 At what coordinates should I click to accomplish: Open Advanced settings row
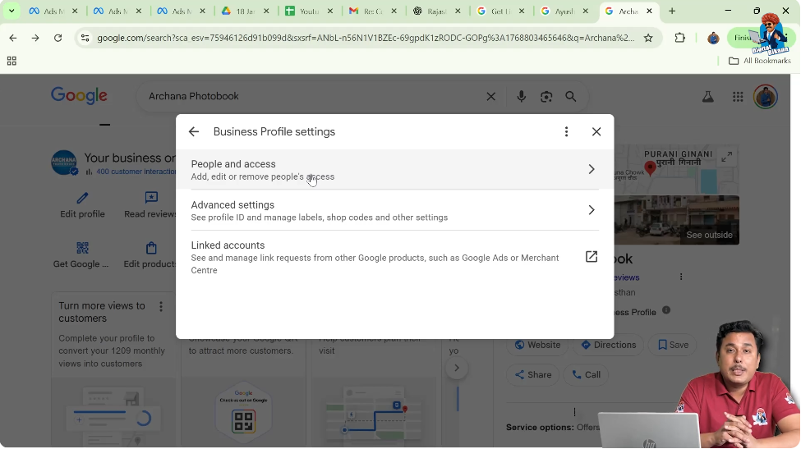394,210
